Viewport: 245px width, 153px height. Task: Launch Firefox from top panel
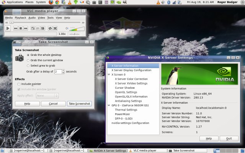[51, 2]
